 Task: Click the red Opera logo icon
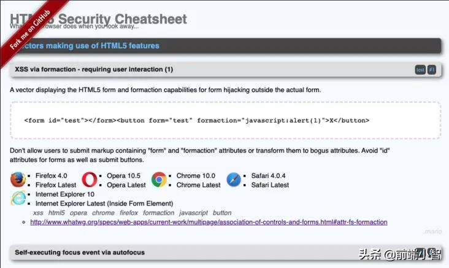coord(90,180)
